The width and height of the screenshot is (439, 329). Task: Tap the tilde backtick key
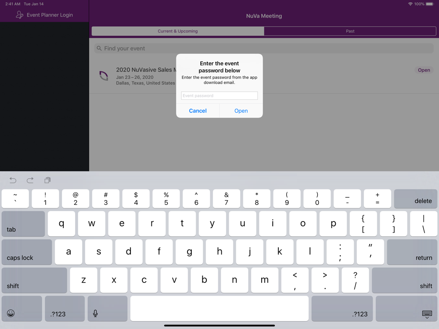coord(15,199)
